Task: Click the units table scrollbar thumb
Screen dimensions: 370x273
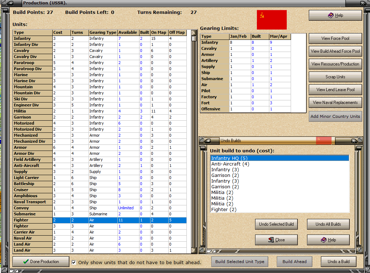Action: point(194,38)
